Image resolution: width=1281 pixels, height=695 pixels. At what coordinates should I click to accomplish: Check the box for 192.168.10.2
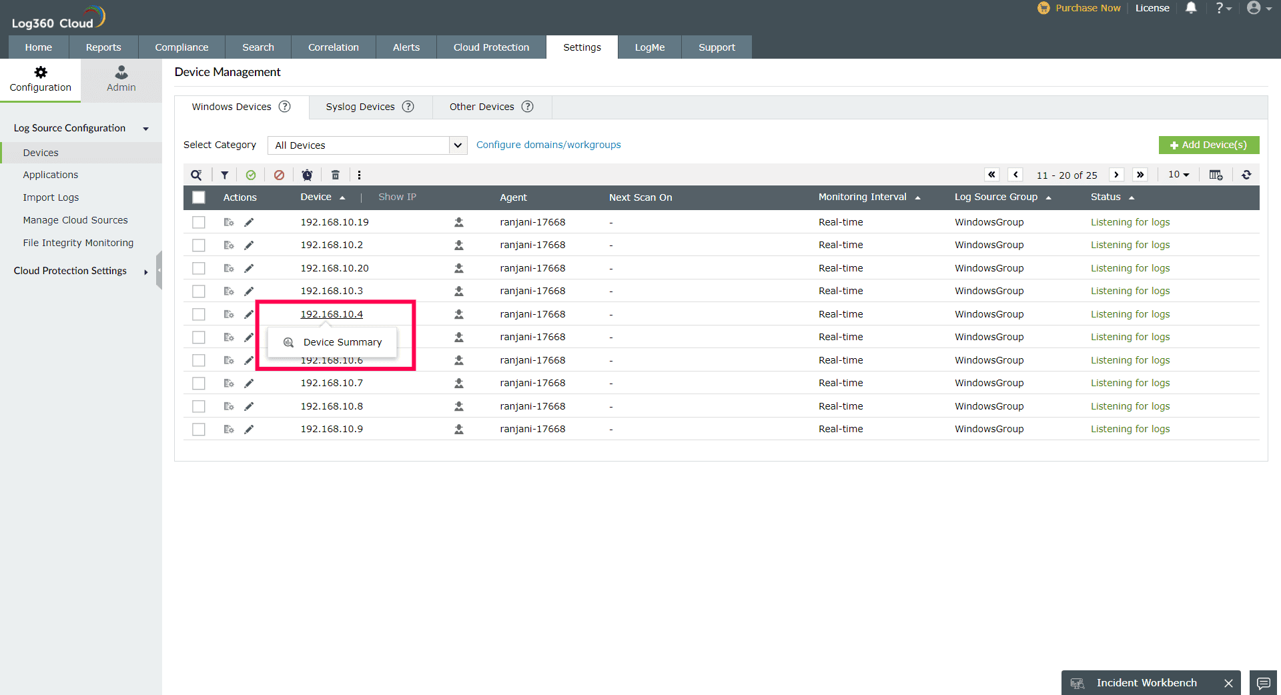[199, 245]
